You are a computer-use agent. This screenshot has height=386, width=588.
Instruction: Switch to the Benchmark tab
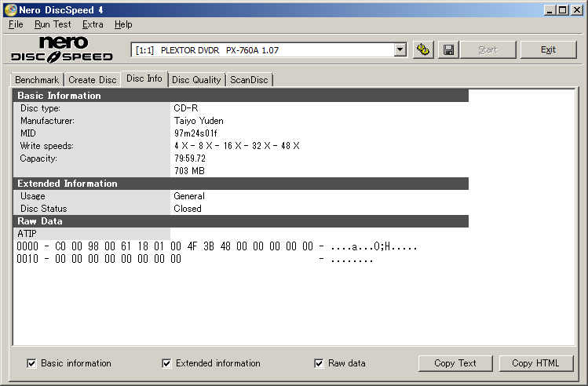coord(37,79)
